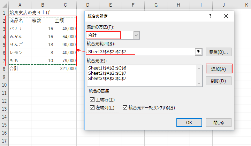Confirm with the OK button
The image size is (251, 146).
pyautogui.click(x=189, y=122)
